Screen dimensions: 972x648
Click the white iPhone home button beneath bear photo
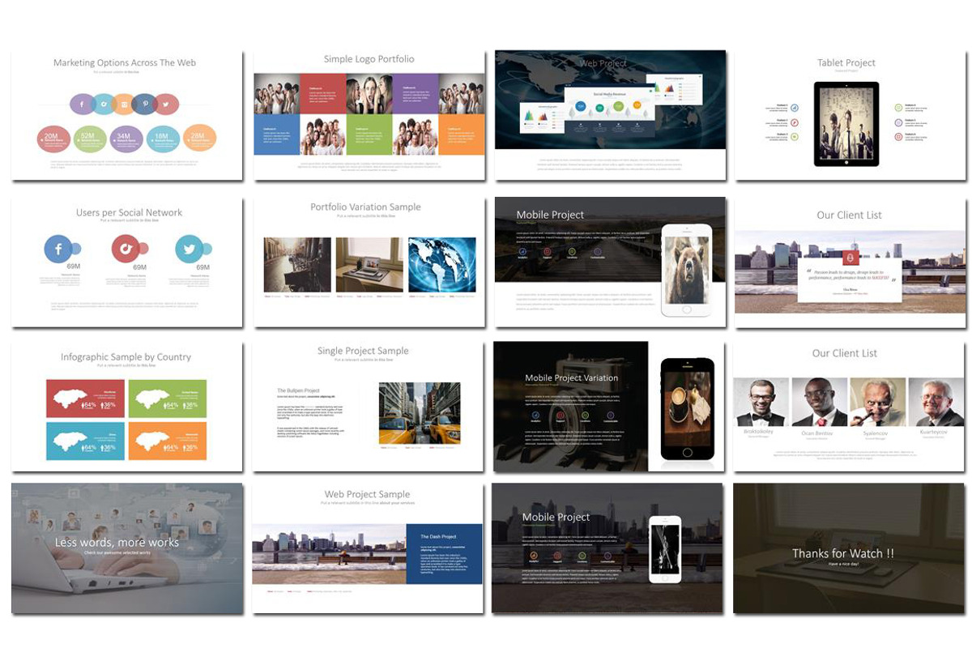click(x=686, y=309)
